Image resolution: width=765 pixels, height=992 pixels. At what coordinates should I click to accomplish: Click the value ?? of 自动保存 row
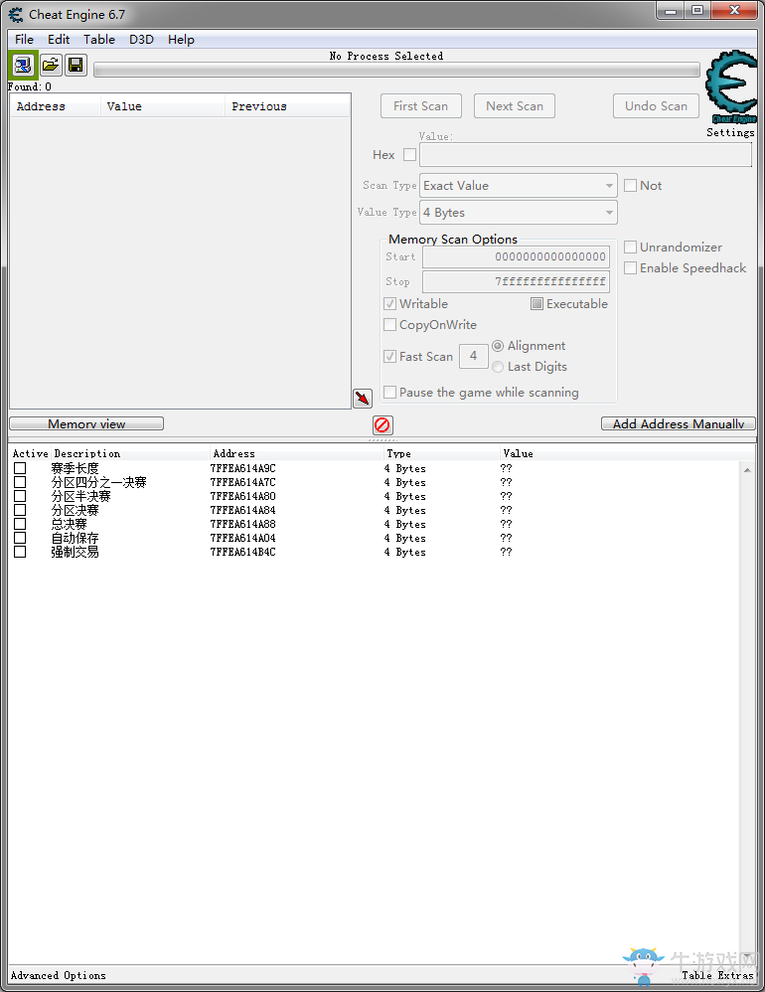[x=506, y=538]
